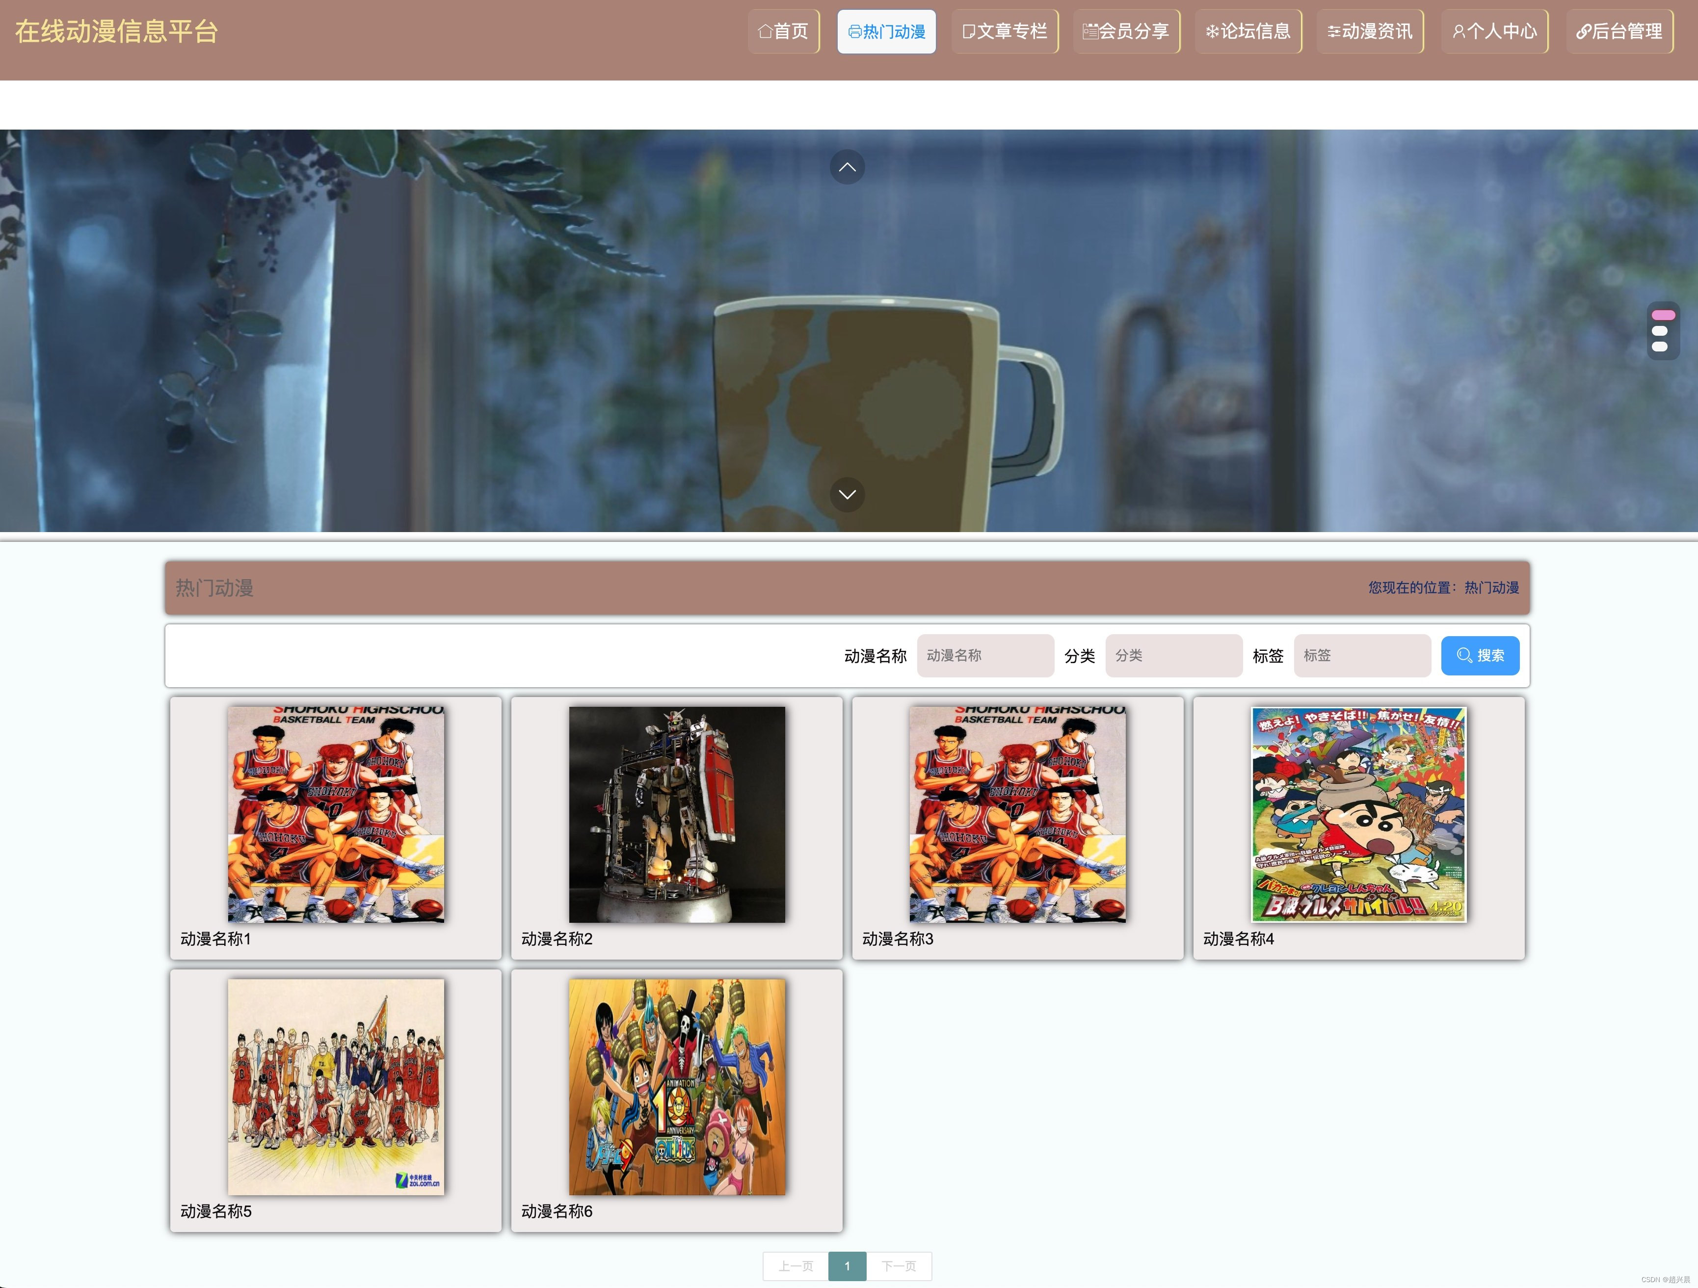Open 后台管理 admin link
The height and width of the screenshot is (1288, 1698).
[1619, 31]
